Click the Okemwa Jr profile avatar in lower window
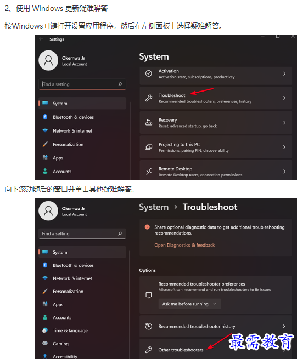This screenshot has width=297, height=359. (48, 211)
